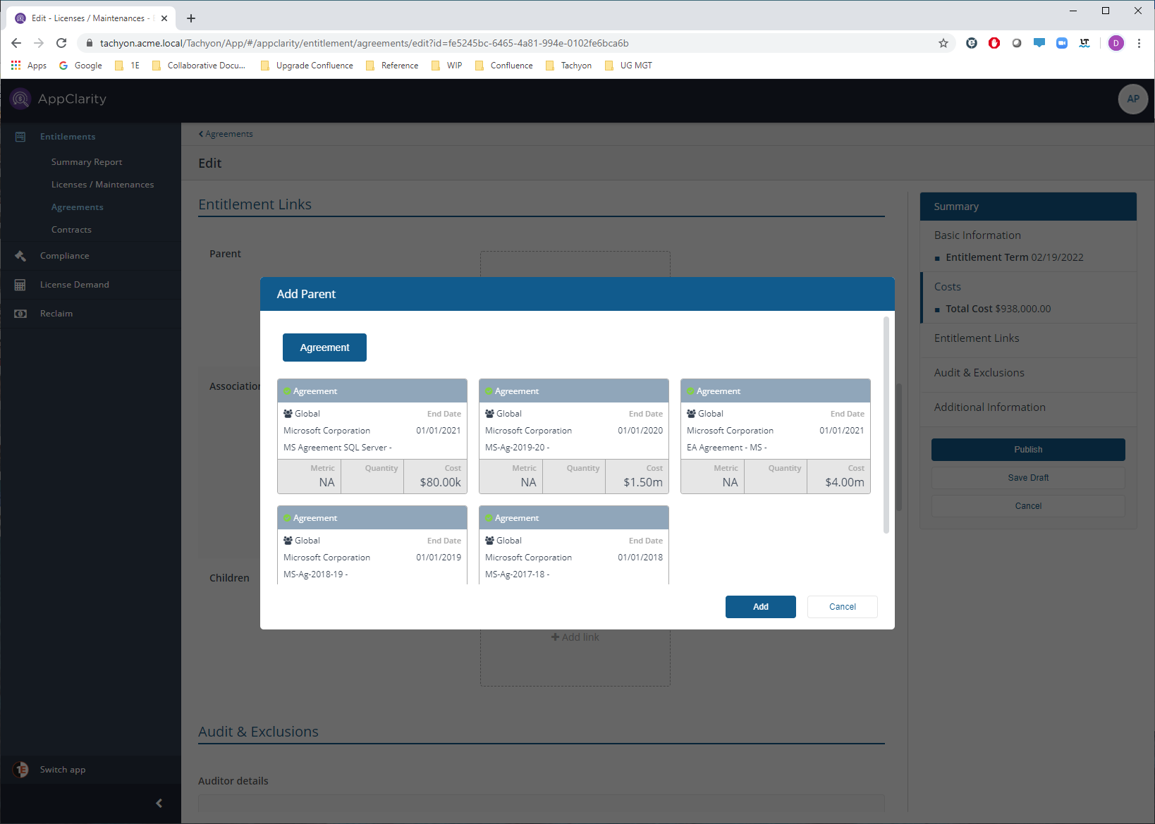
Task: Click the Publish button
Action: 1028,450
